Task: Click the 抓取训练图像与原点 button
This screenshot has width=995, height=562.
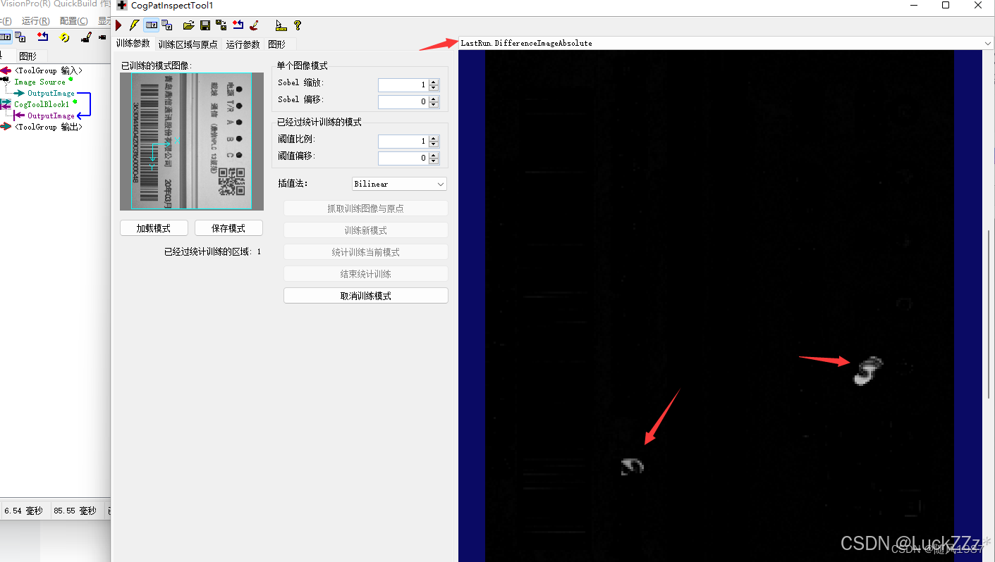Action: click(x=365, y=208)
